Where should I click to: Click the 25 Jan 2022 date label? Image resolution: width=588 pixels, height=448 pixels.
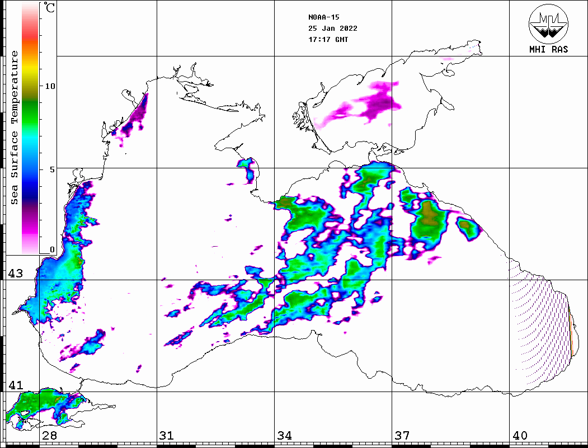(x=332, y=29)
